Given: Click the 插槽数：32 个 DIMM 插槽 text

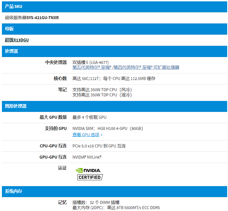Looking at the screenshot, I should [x=96, y=203].
